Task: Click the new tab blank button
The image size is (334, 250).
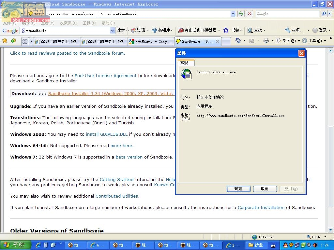Action: tap(226, 41)
